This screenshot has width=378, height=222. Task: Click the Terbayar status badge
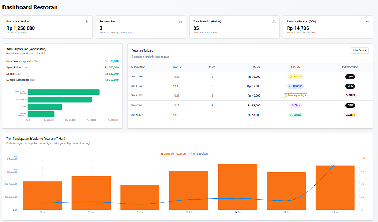pyautogui.click(x=295, y=86)
